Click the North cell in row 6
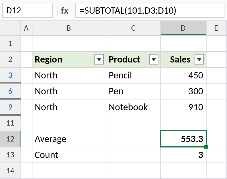This screenshot has width=227, height=179. (69, 91)
